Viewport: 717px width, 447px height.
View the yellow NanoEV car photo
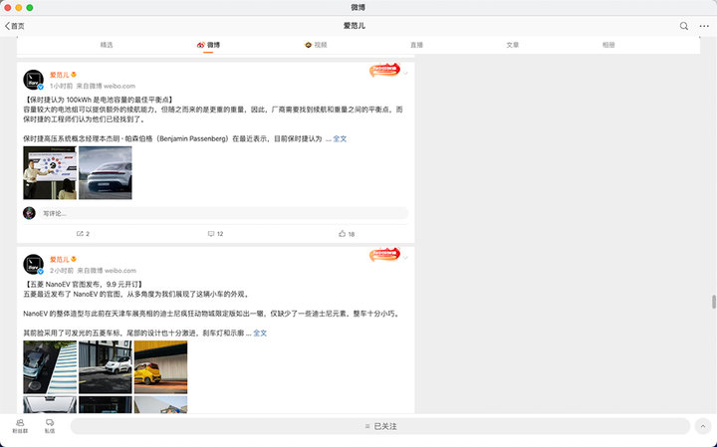pyautogui.click(x=160, y=366)
